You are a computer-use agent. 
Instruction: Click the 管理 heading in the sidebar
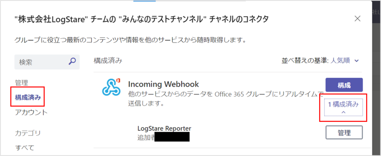click(22, 83)
